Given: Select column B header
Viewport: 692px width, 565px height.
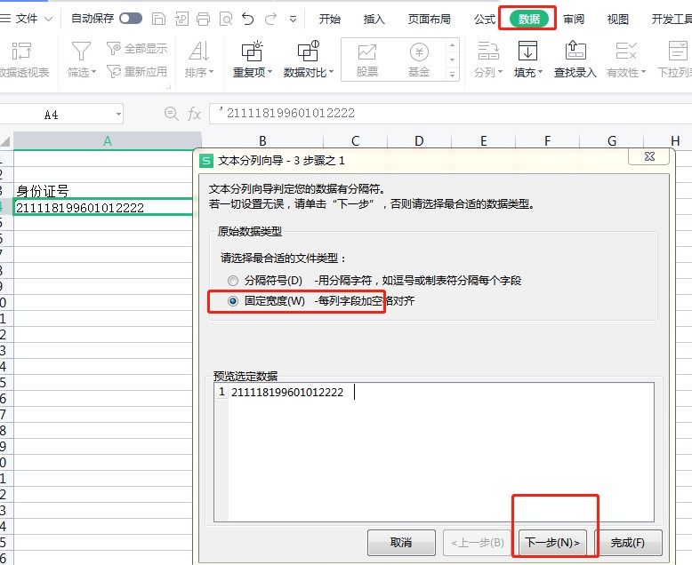Looking at the screenshot, I should pyautogui.click(x=262, y=141).
